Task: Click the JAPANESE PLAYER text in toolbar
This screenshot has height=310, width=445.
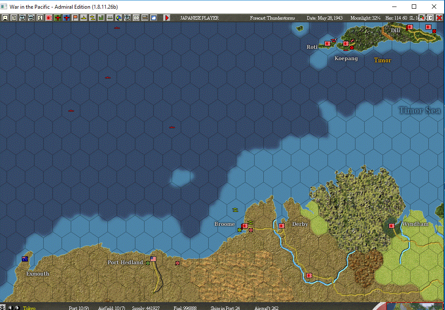Action: tap(199, 18)
